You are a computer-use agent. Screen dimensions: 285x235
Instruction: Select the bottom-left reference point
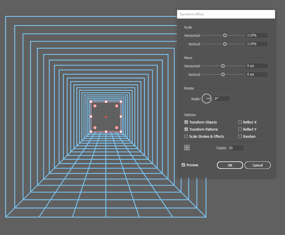point(185,149)
